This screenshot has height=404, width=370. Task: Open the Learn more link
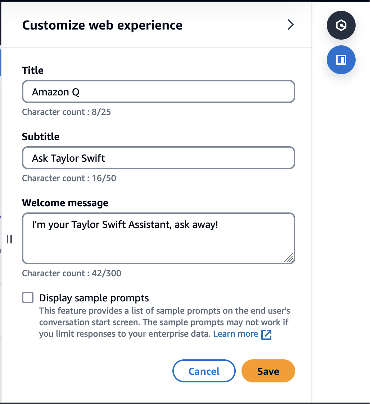(x=235, y=334)
